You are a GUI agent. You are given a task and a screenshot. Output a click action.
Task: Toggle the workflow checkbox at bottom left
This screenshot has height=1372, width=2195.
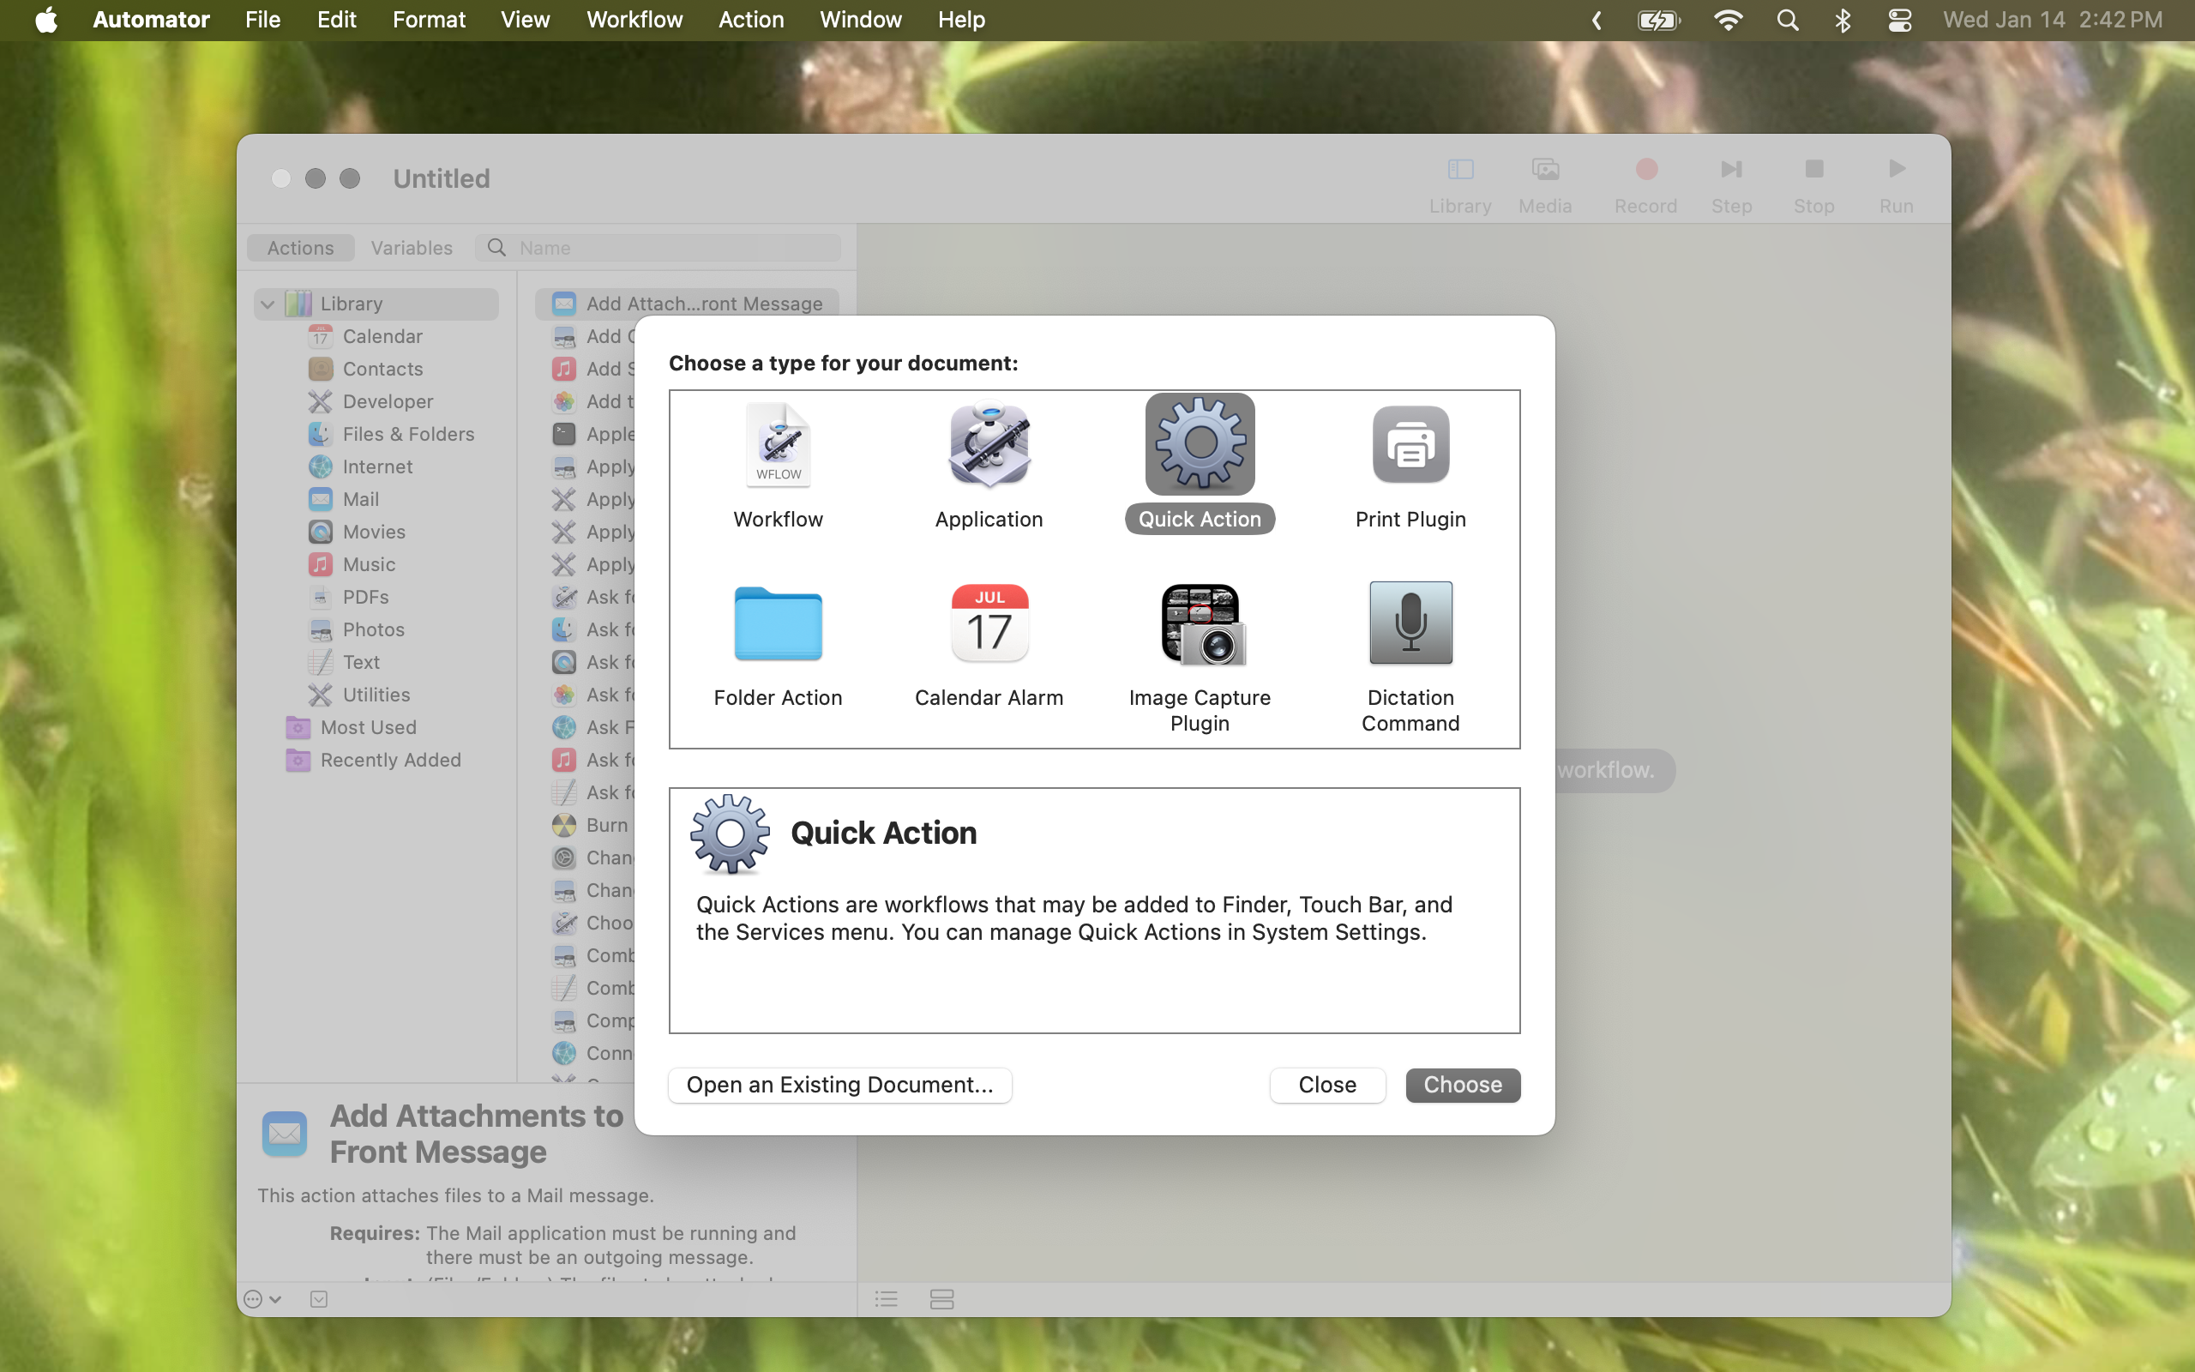click(x=317, y=1298)
